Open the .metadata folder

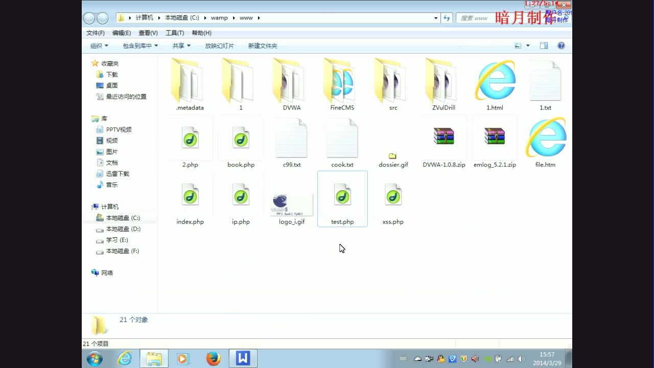(x=190, y=84)
